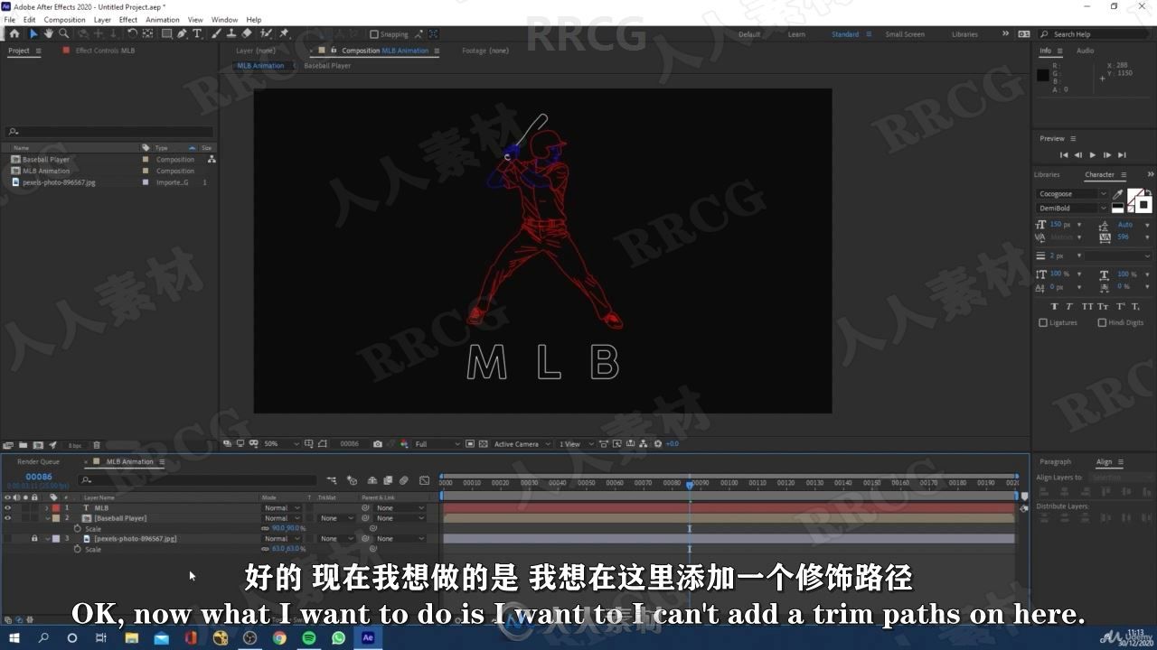Toggle transparency grid below viewer
This screenshot has height=650, width=1157.
point(484,444)
